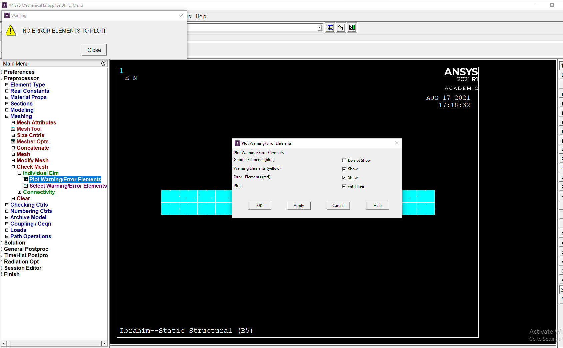This screenshot has height=348, width=563.
Task: Toggle Good Elements 'Do not Show' checkbox
Action: 344,160
